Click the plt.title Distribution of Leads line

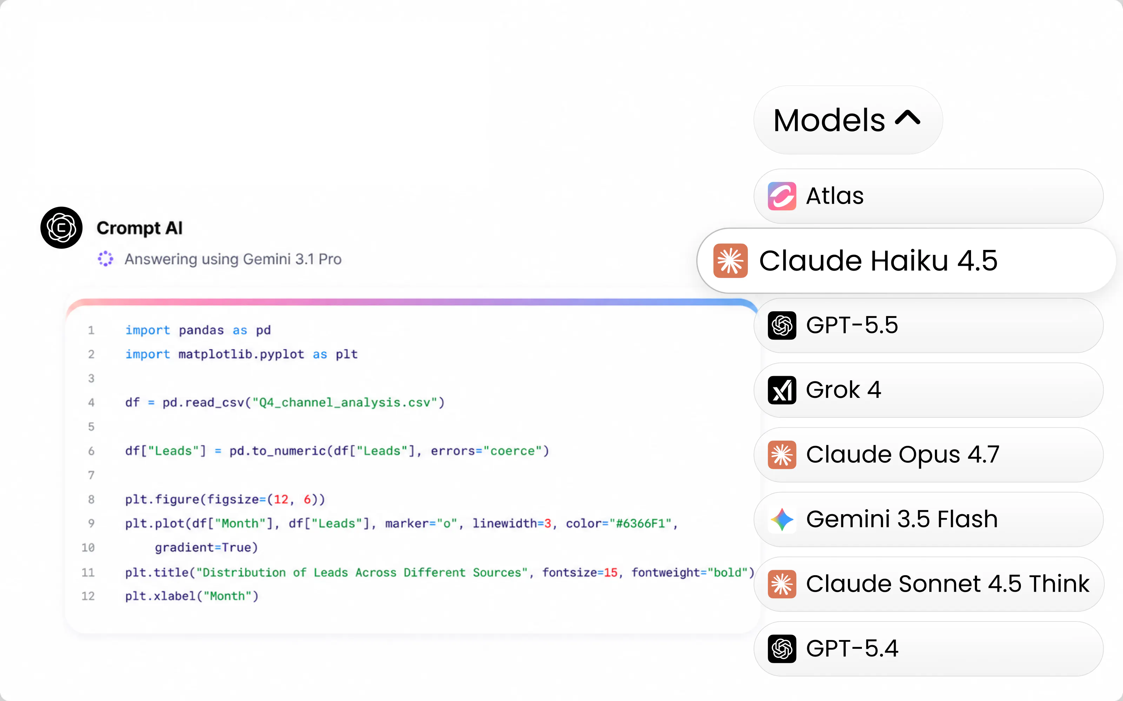coord(440,573)
